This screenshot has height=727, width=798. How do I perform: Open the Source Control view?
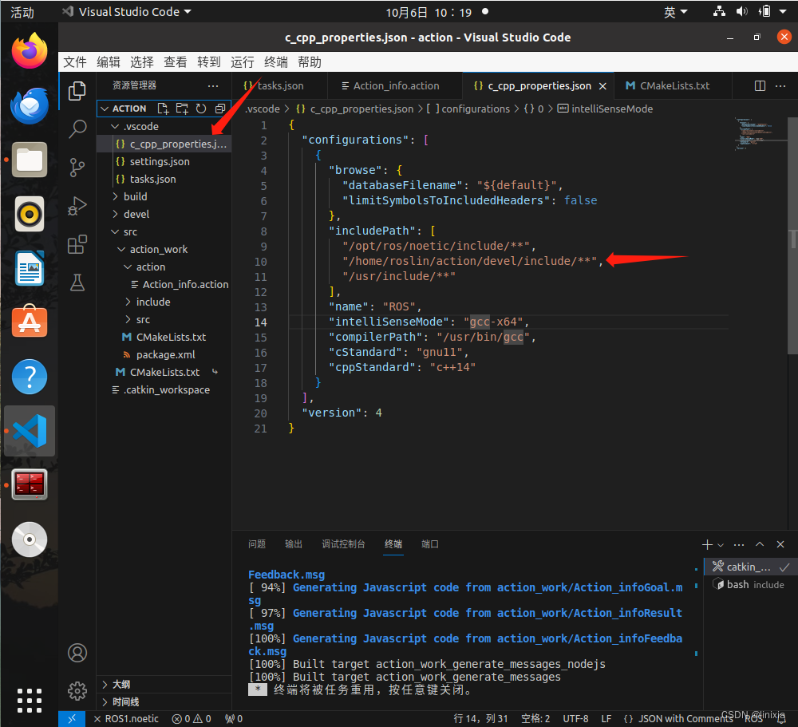pos(77,168)
